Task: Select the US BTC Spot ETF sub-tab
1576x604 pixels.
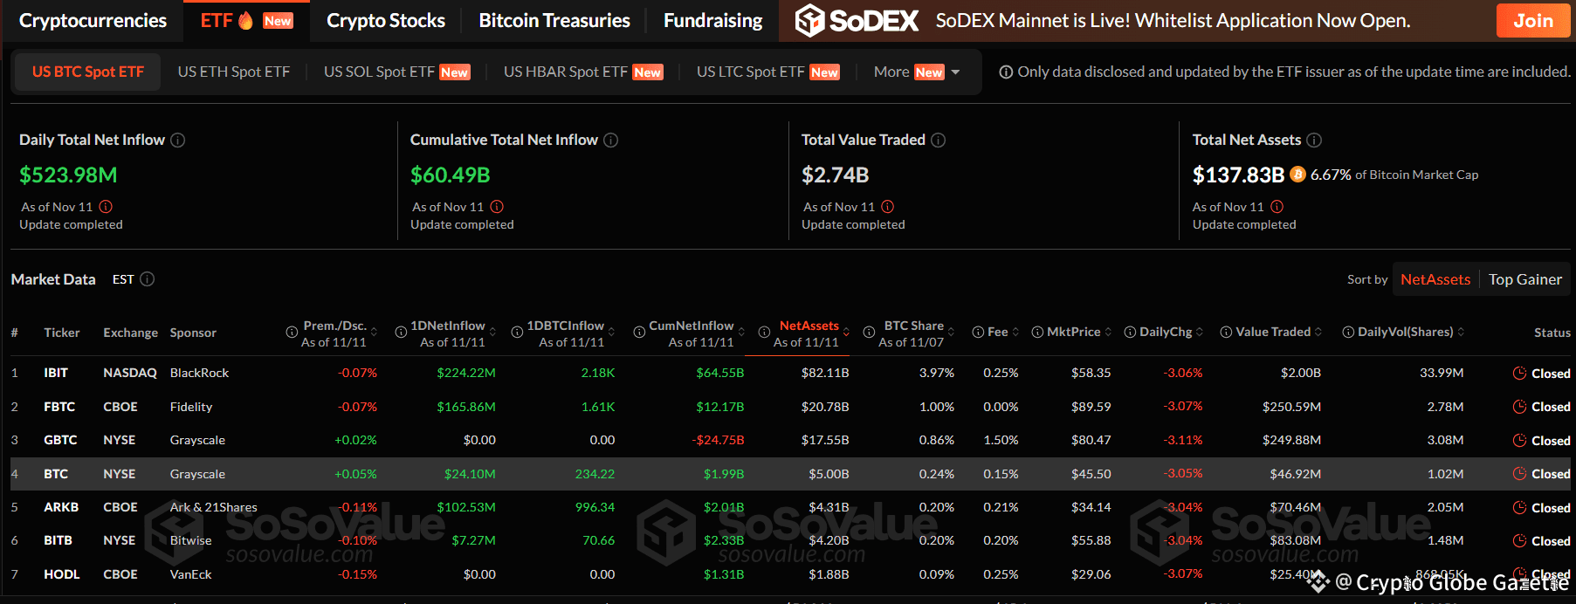Action: 88,72
